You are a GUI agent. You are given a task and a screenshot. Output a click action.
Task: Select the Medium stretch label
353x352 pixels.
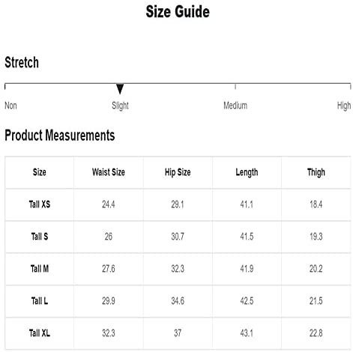coord(235,106)
